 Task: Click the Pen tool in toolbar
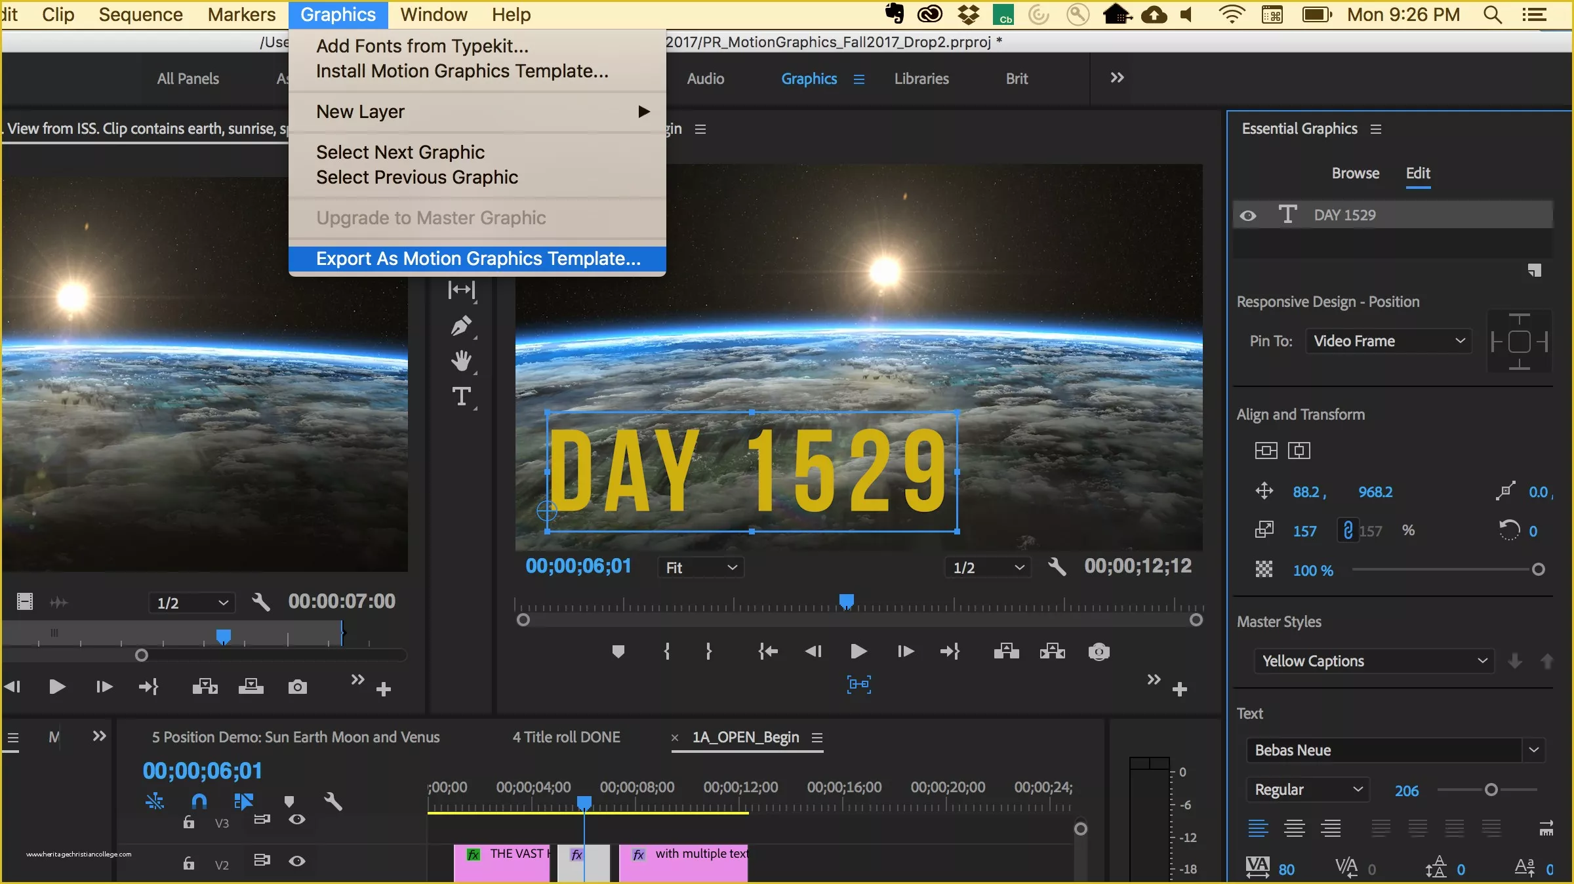[x=462, y=324]
